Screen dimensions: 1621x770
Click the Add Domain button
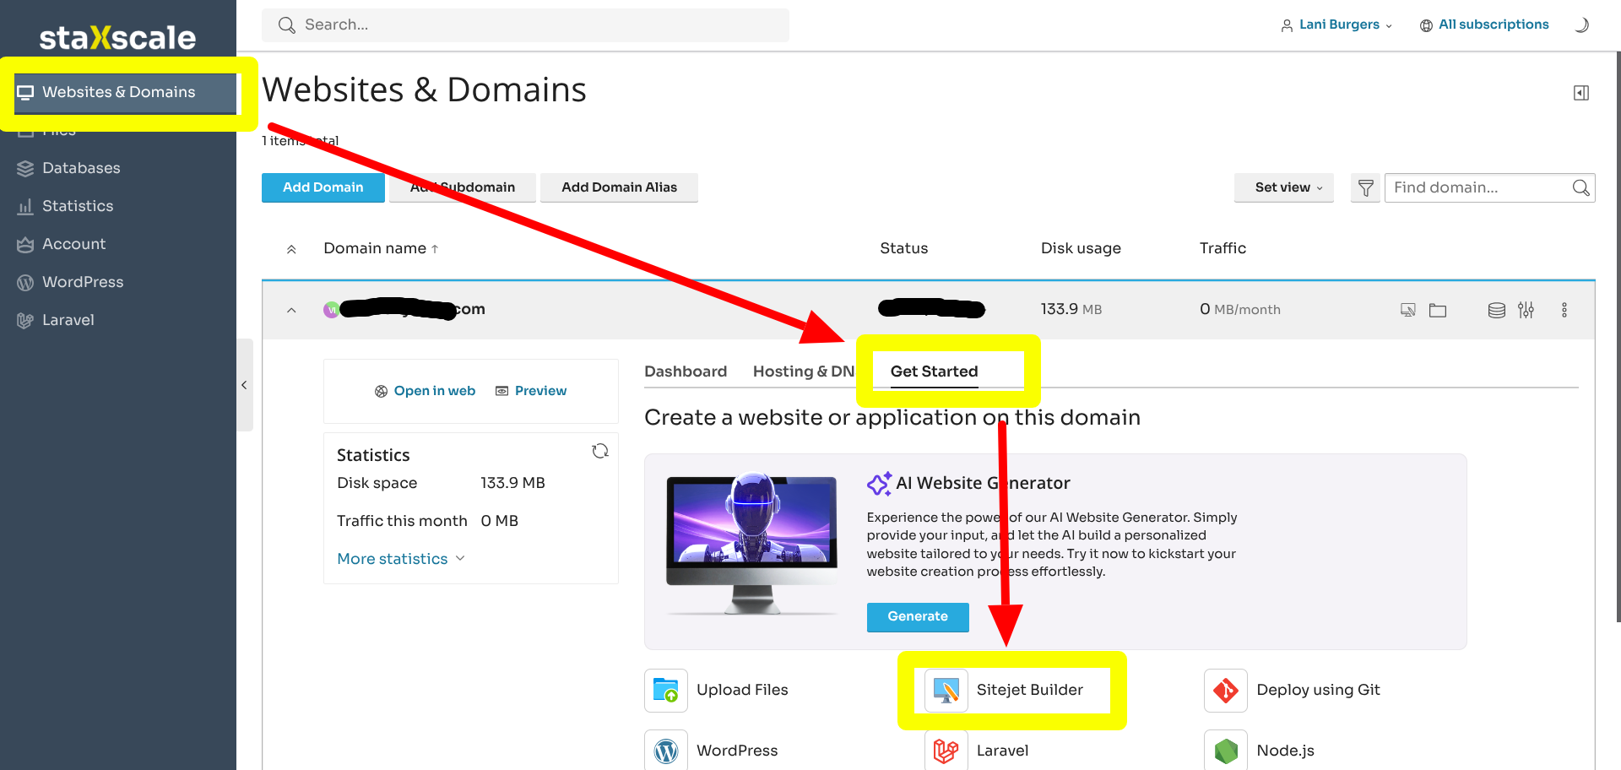[323, 187]
